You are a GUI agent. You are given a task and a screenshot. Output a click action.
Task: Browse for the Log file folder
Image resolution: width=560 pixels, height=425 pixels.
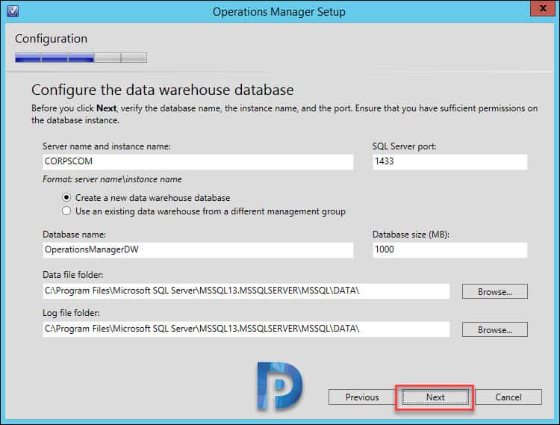tap(494, 329)
